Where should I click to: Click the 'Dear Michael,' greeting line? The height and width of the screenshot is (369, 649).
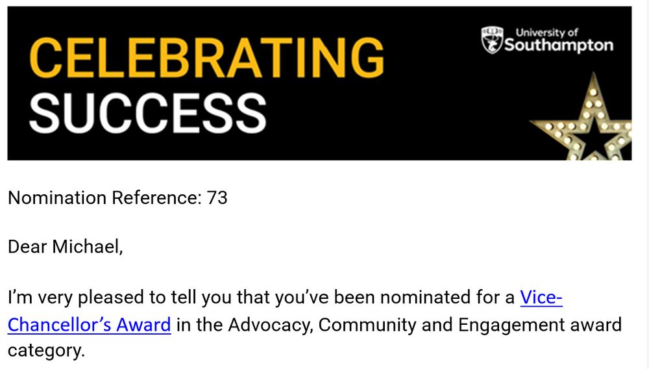click(66, 247)
